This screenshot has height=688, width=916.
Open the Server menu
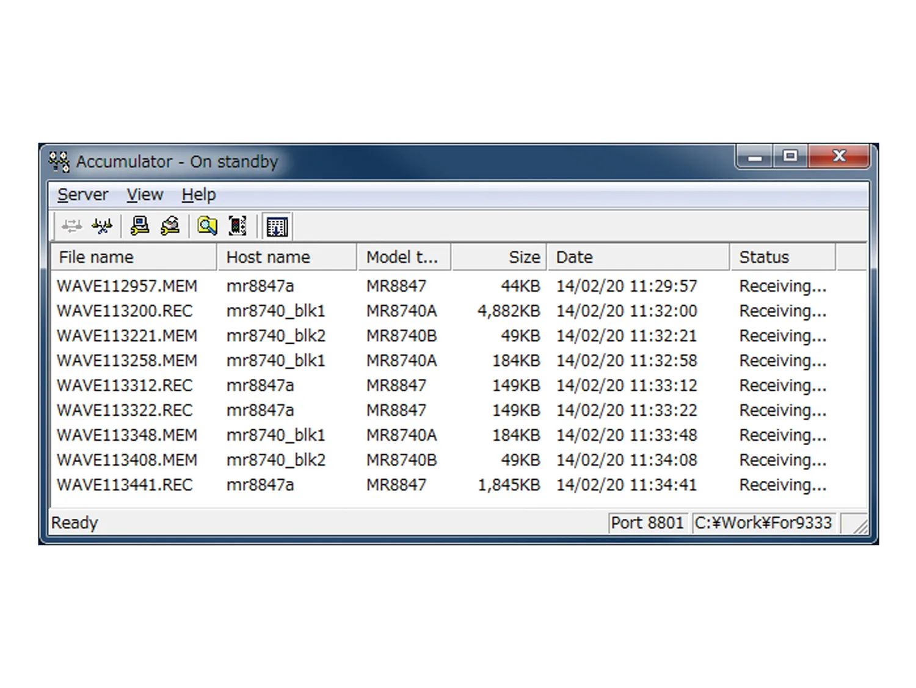click(x=82, y=195)
